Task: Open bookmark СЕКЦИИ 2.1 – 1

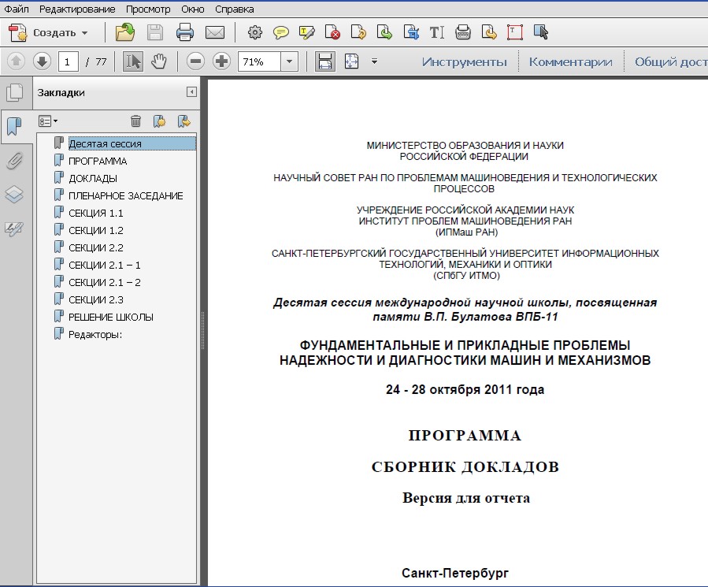Action: (104, 265)
